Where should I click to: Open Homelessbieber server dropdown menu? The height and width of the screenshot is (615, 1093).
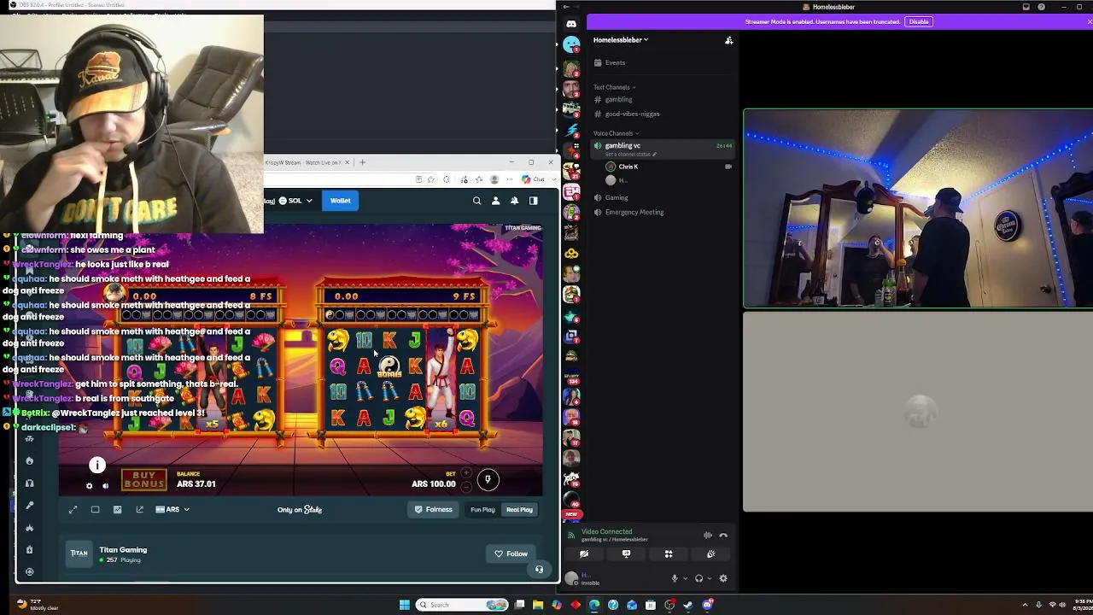(x=621, y=40)
